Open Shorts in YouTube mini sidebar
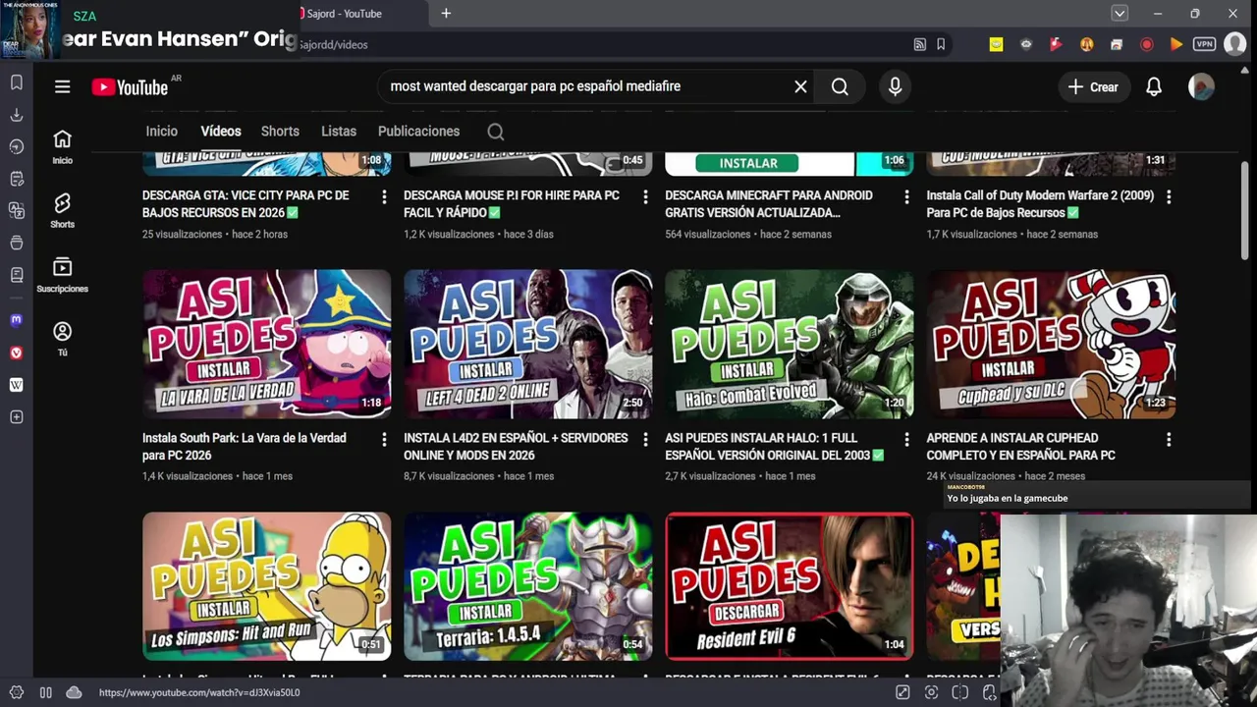The image size is (1257, 707). tap(62, 210)
